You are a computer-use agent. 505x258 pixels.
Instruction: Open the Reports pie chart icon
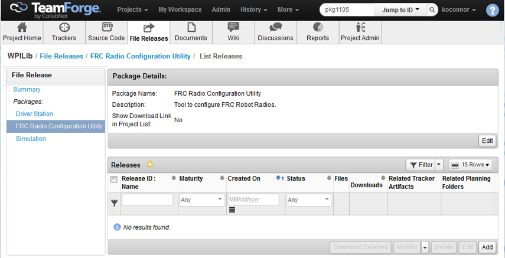pyautogui.click(x=318, y=28)
